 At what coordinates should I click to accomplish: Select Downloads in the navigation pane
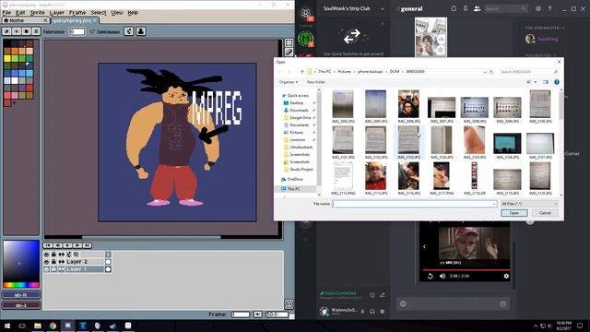[299, 111]
